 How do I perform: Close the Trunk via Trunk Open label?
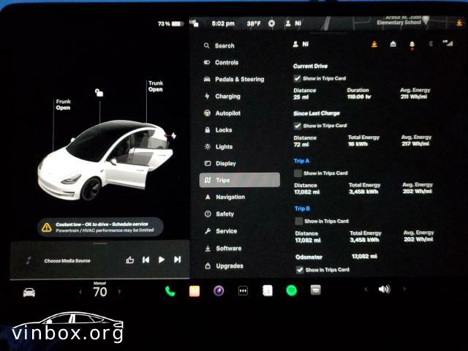156,86
